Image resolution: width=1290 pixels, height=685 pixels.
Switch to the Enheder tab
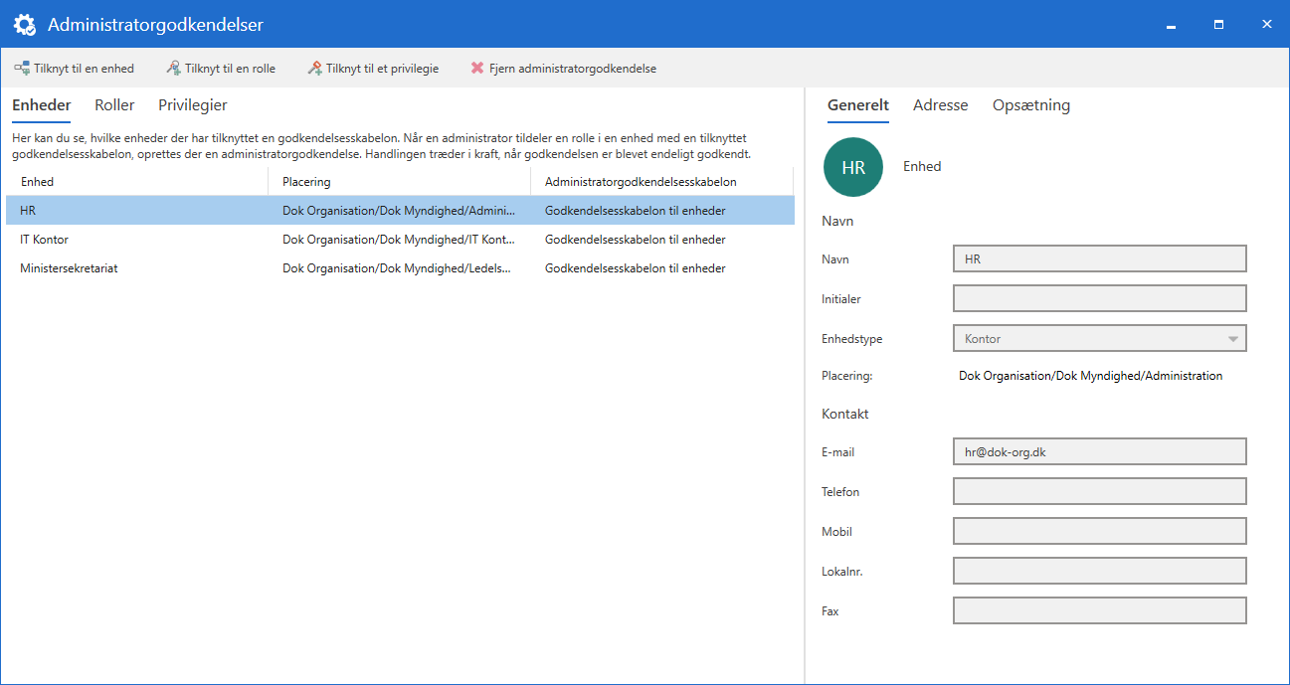pyautogui.click(x=41, y=105)
